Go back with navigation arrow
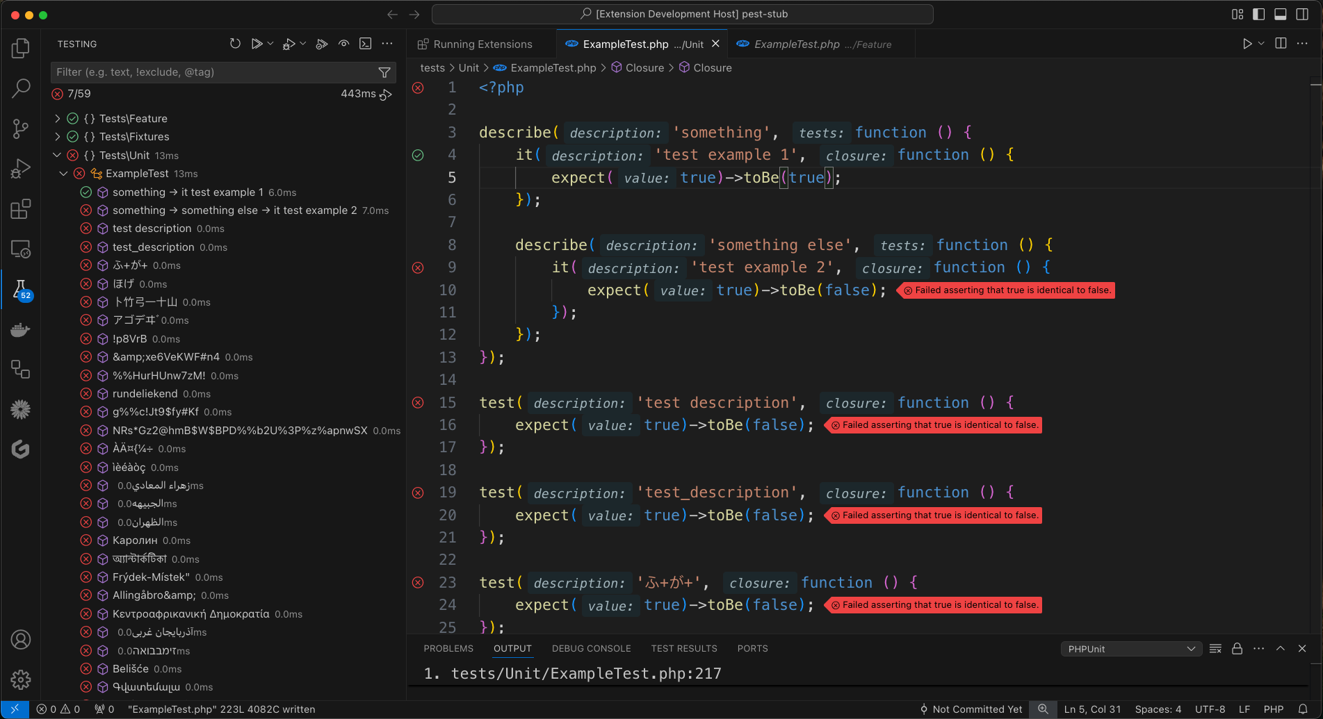The width and height of the screenshot is (1323, 719). (392, 15)
